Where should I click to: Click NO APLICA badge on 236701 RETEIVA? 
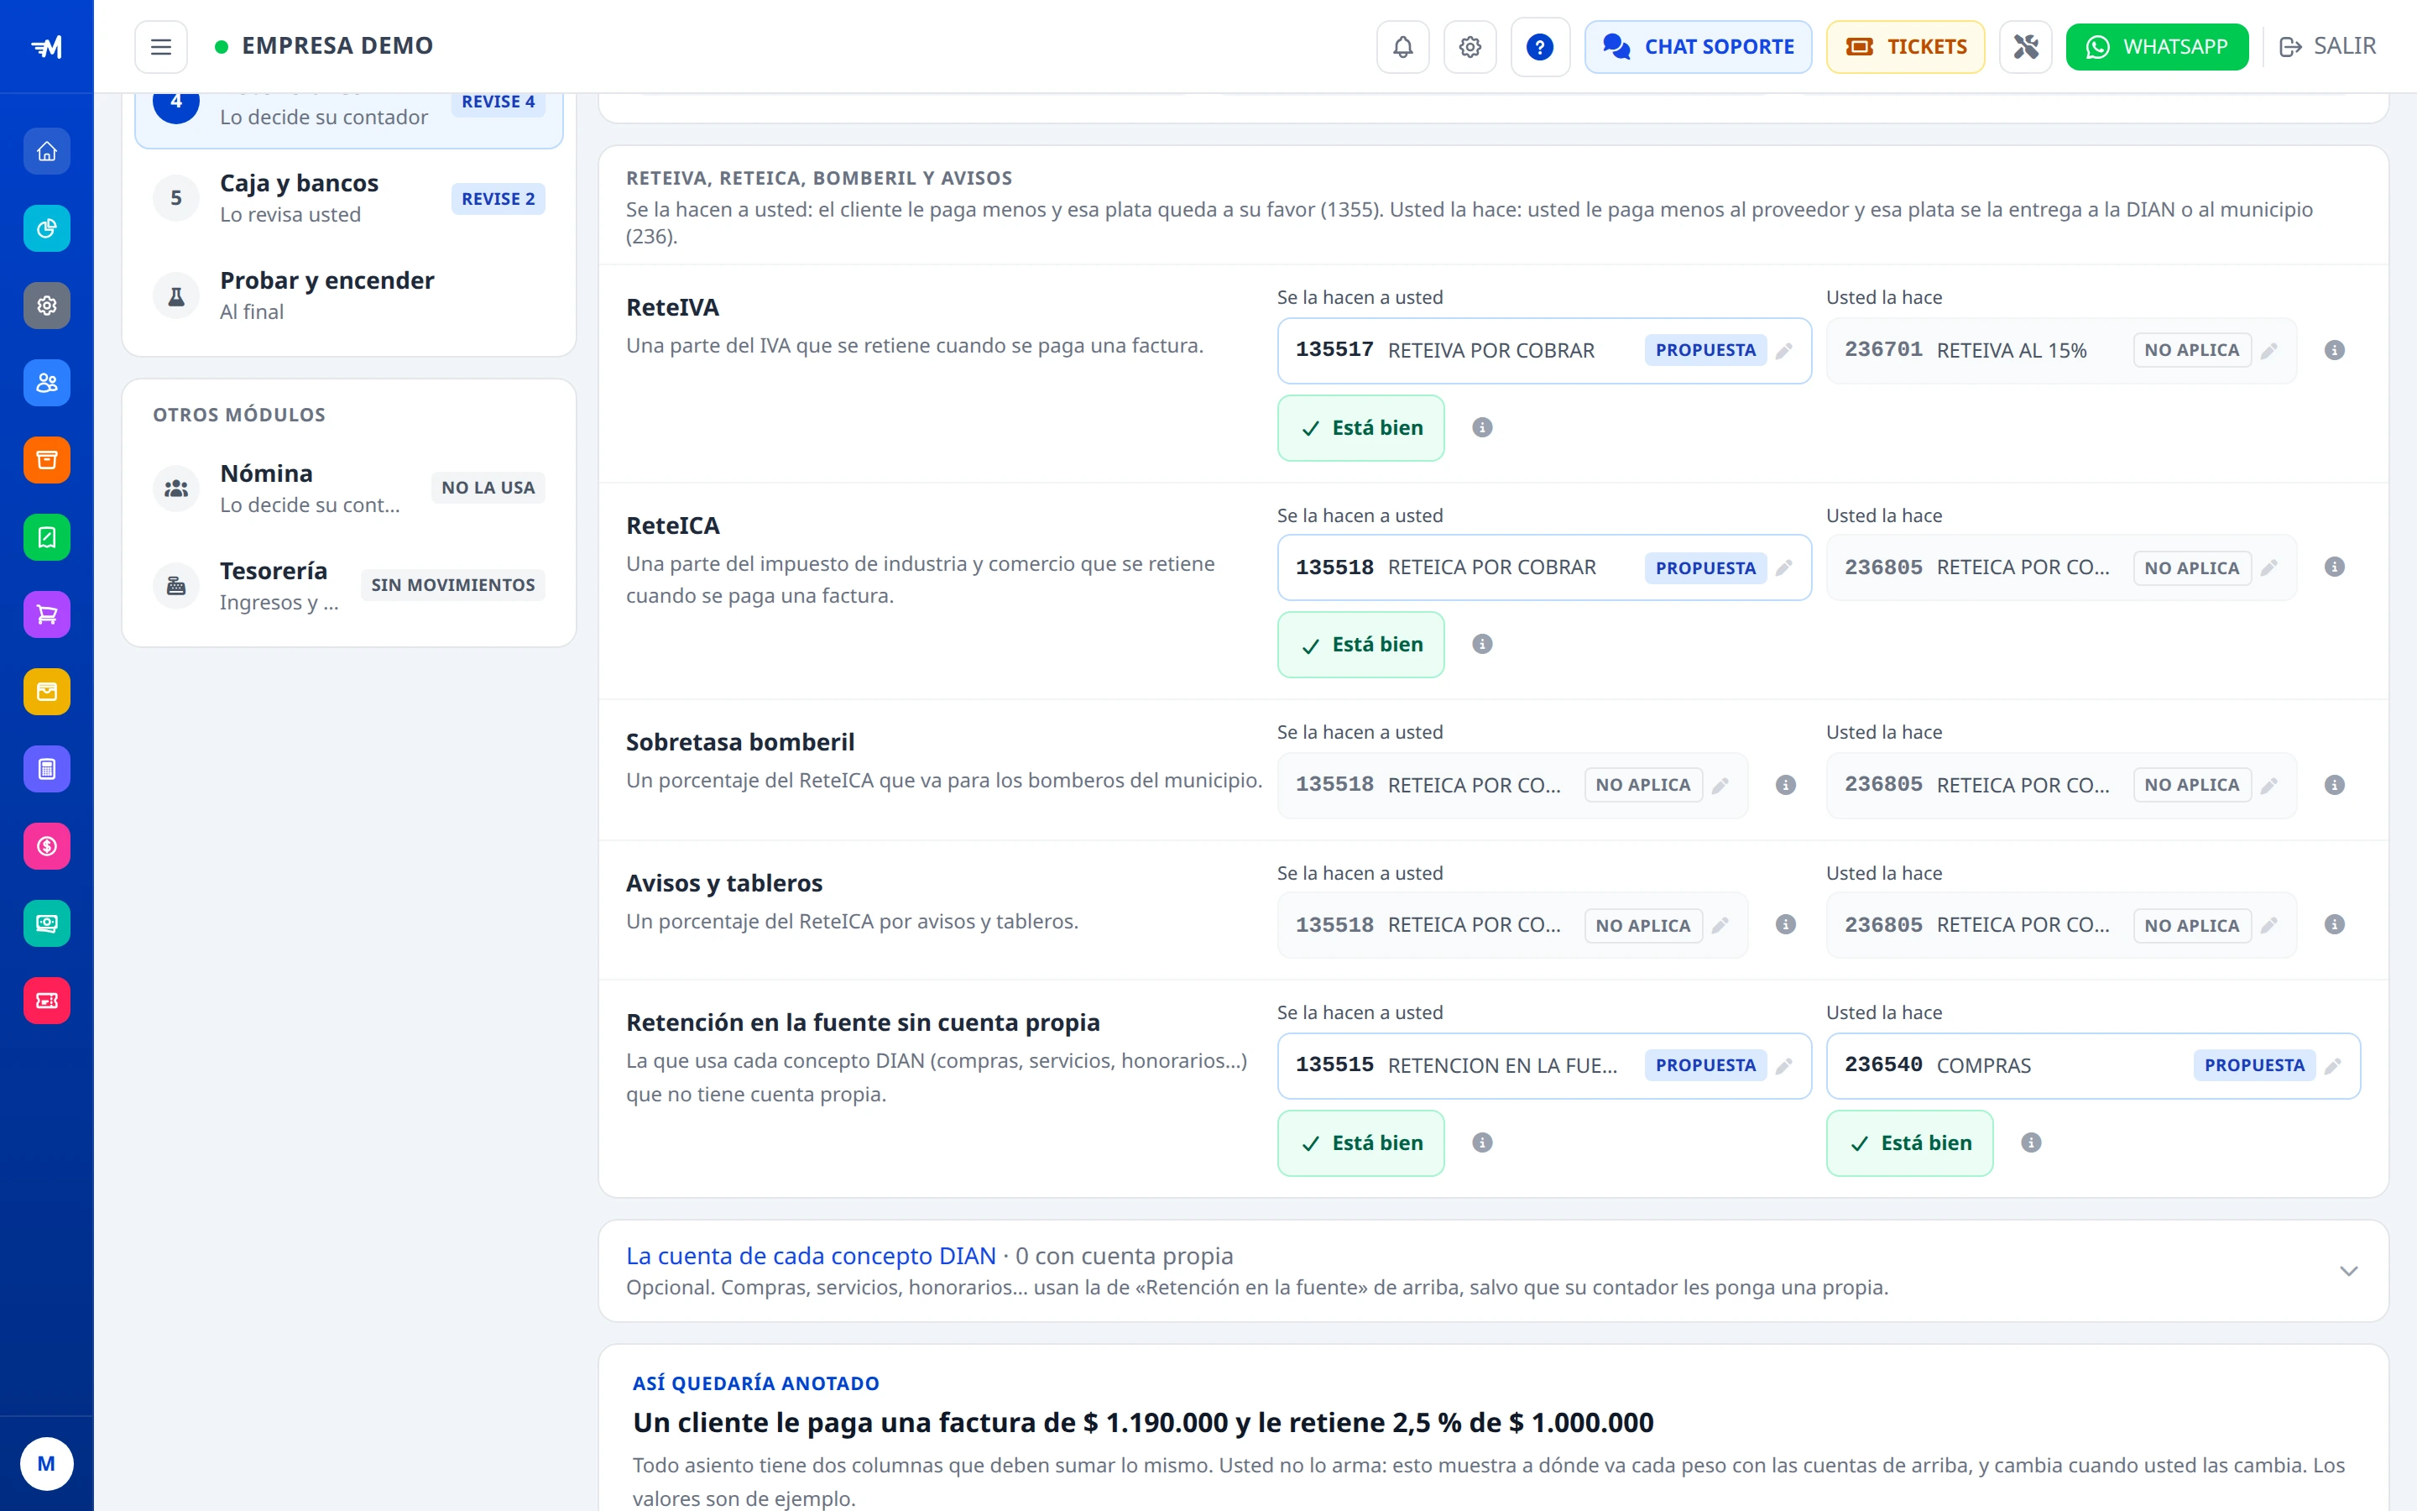coord(2191,351)
